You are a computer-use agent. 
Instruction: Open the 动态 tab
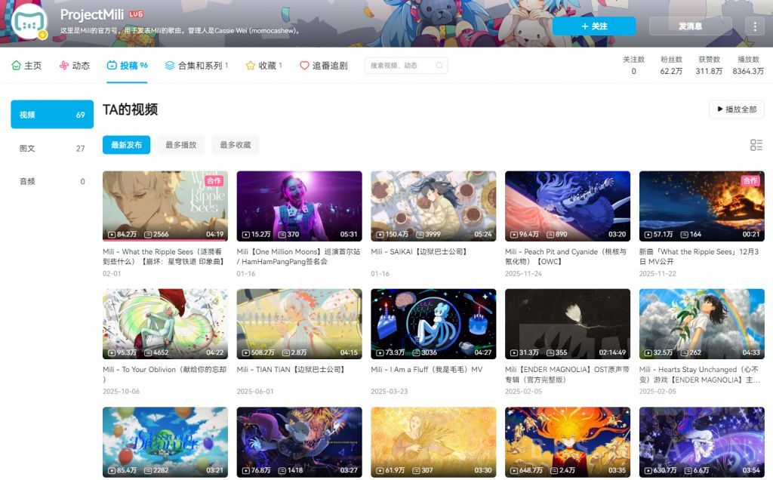tap(75, 66)
